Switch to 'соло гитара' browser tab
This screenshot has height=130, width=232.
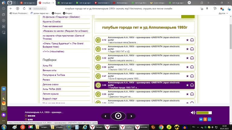pos(158,3)
